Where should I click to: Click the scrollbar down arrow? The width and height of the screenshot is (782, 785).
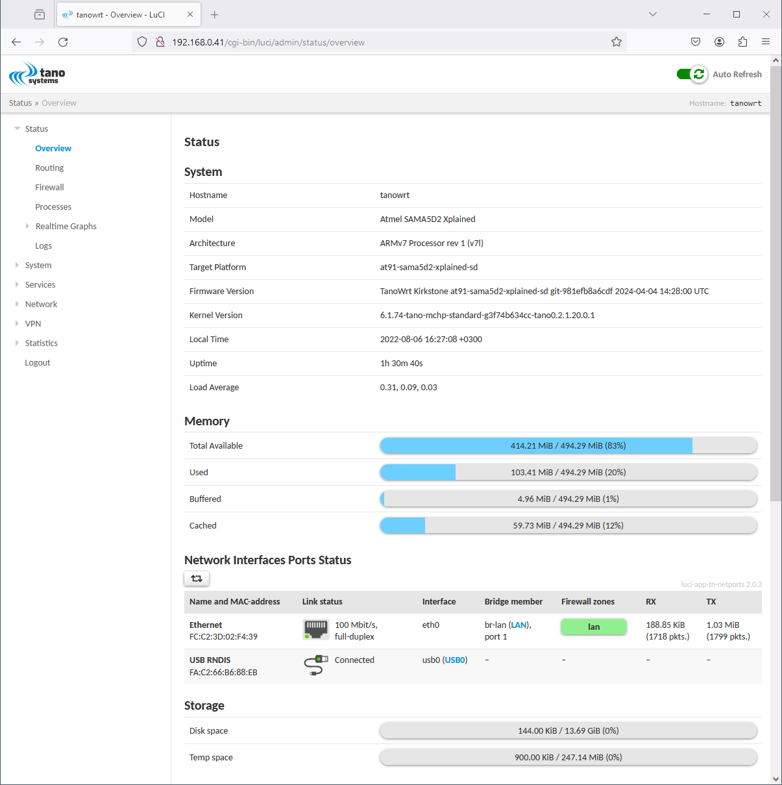776,779
